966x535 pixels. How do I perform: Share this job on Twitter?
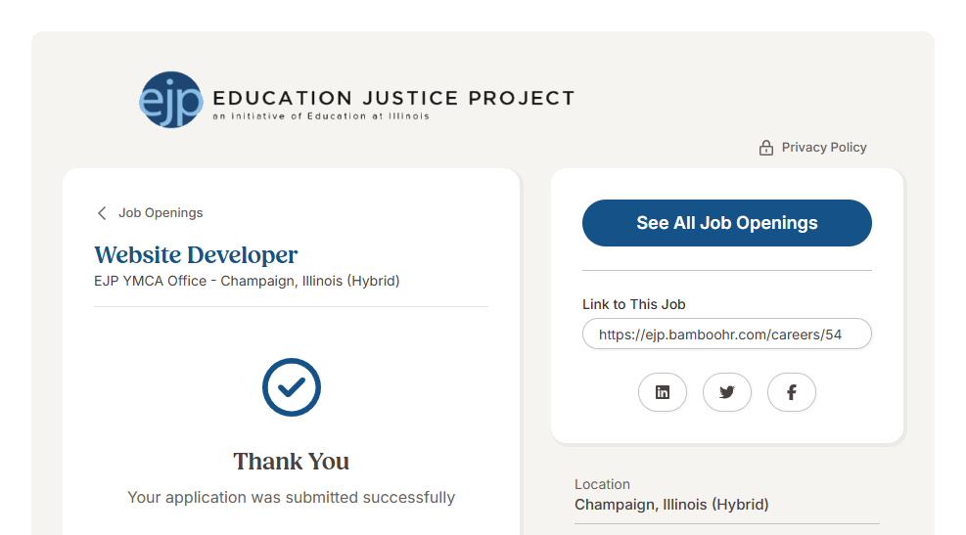point(727,392)
